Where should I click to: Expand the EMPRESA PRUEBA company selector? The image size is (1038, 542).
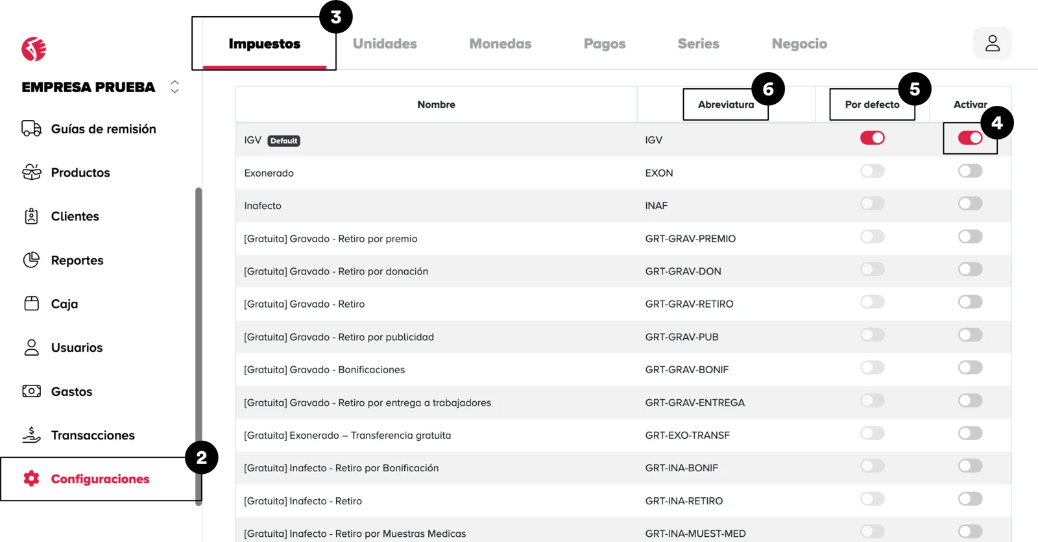click(x=175, y=87)
